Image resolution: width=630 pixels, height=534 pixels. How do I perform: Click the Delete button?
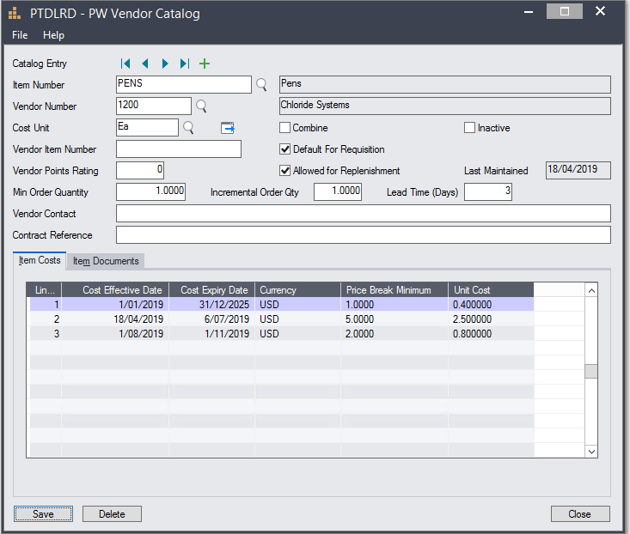click(112, 514)
